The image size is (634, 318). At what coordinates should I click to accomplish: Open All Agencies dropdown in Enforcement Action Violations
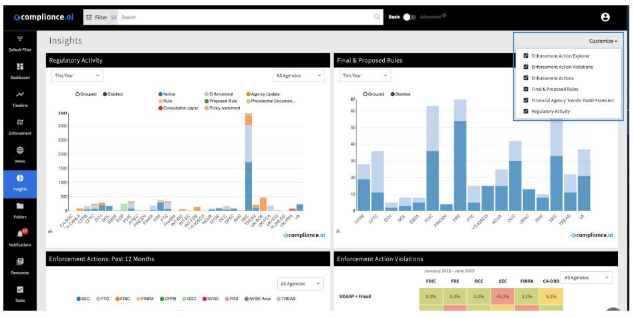click(x=587, y=277)
